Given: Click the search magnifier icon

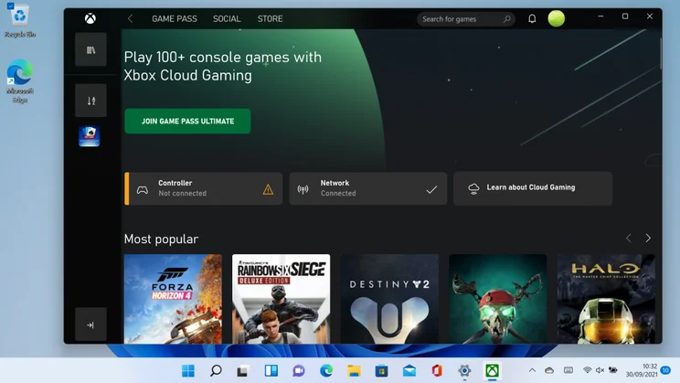Looking at the screenshot, I should point(506,19).
